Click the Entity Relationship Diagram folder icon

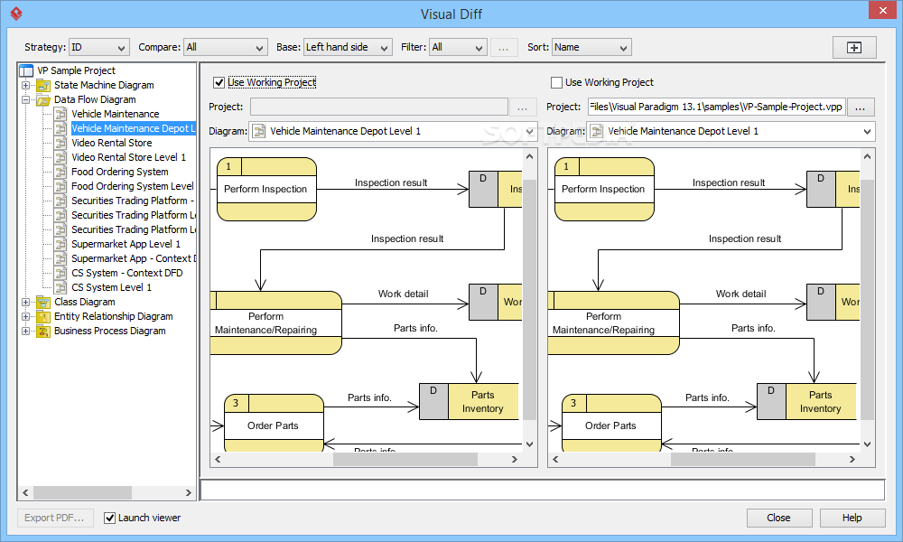tap(43, 316)
